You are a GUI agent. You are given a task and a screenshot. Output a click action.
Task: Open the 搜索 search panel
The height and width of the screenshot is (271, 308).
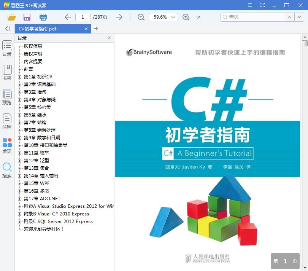7,170
